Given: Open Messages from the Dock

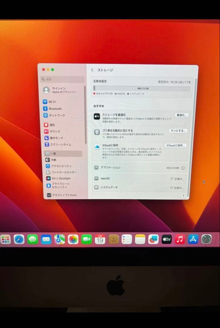Looking at the screenshot, I should 32,239.
